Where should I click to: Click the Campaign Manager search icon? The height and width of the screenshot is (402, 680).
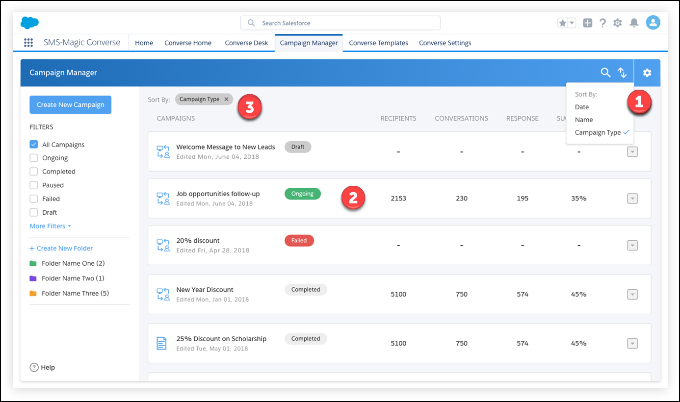click(x=606, y=73)
